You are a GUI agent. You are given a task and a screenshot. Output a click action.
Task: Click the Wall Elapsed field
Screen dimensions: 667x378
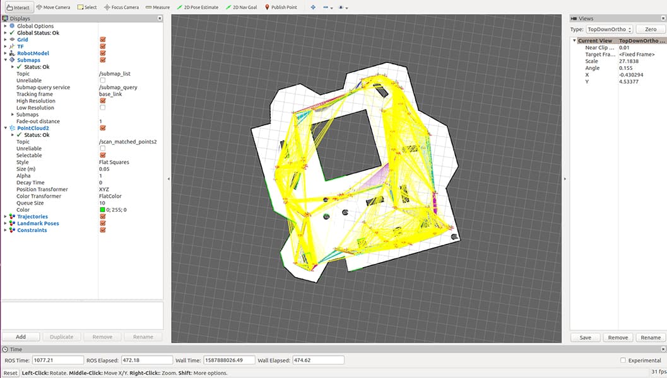[x=318, y=360]
